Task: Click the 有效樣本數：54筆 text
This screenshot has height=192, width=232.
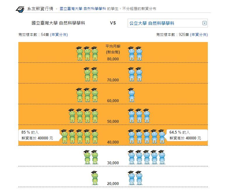Action: [34, 35]
